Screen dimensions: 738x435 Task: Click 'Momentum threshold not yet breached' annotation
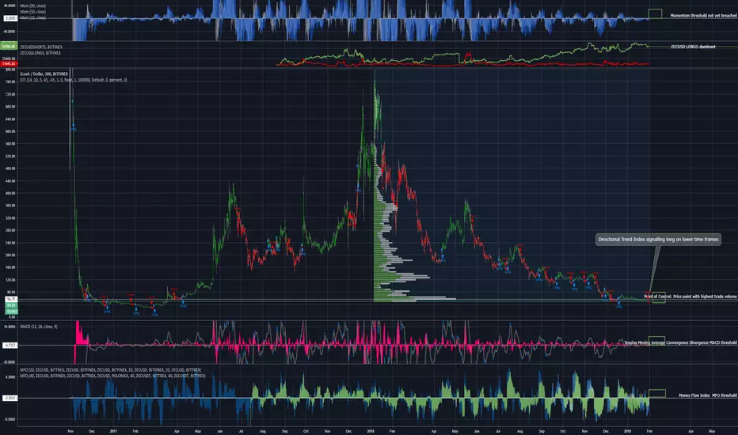(703, 16)
